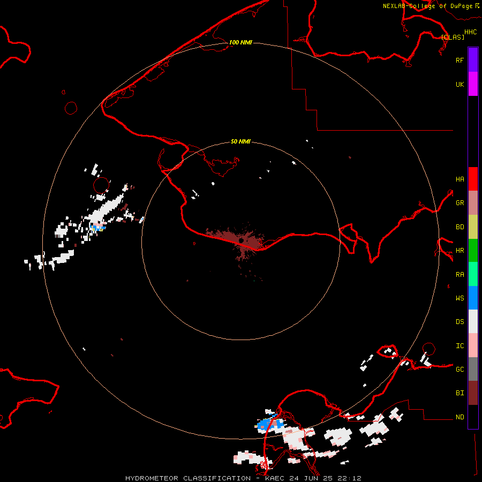Select the white DS legend color swatch
The width and height of the screenshot is (482, 482).
tap(473, 321)
